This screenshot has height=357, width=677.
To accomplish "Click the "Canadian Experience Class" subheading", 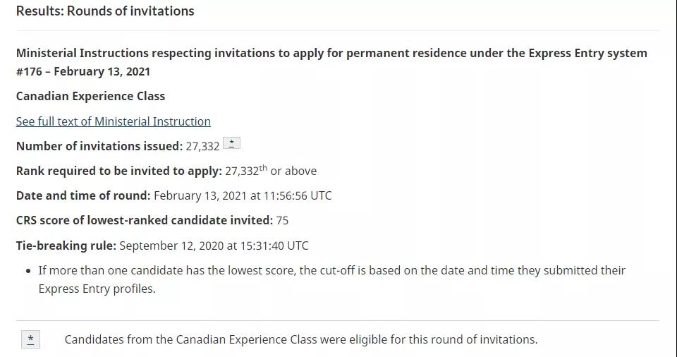I will tap(90, 96).
